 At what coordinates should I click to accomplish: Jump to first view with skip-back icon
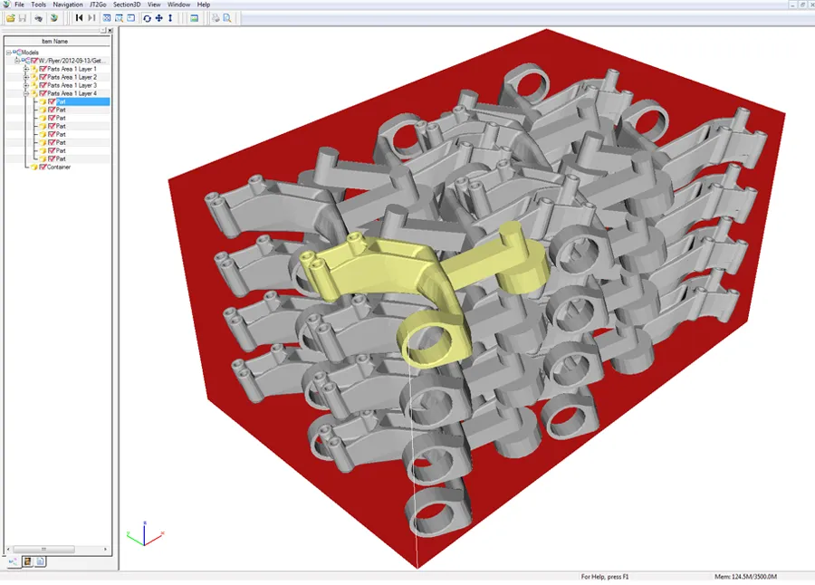pyautogui.click(x=80, y=17)
